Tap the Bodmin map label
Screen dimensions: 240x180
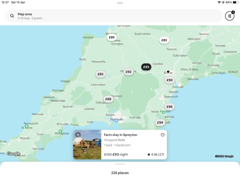click(x=68, y=107)
